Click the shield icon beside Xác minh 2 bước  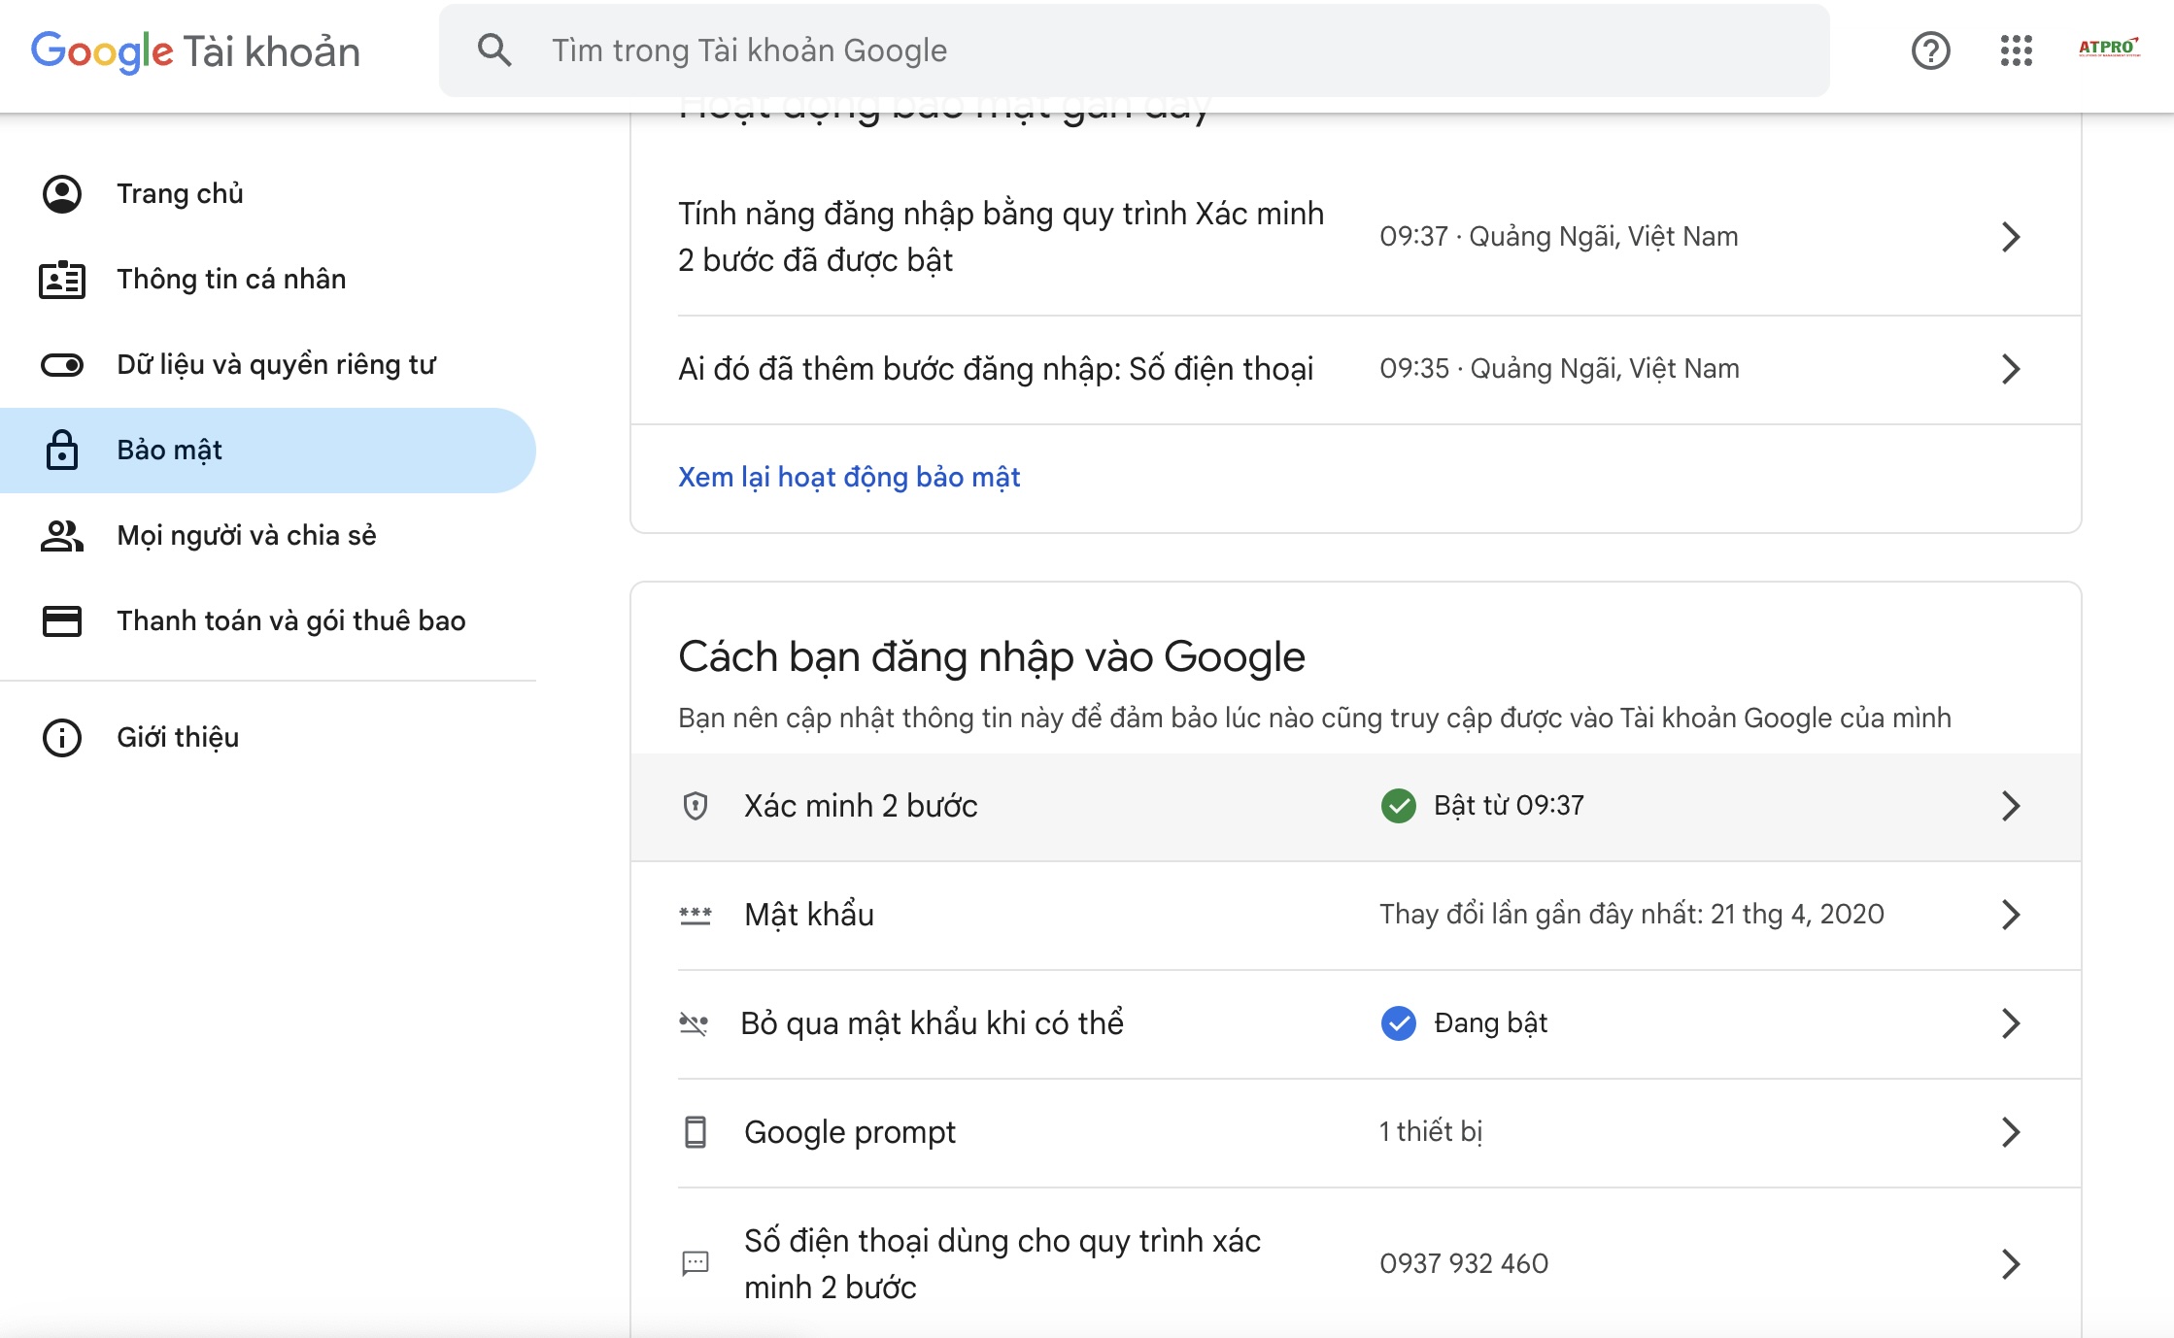tap(696, 806)
